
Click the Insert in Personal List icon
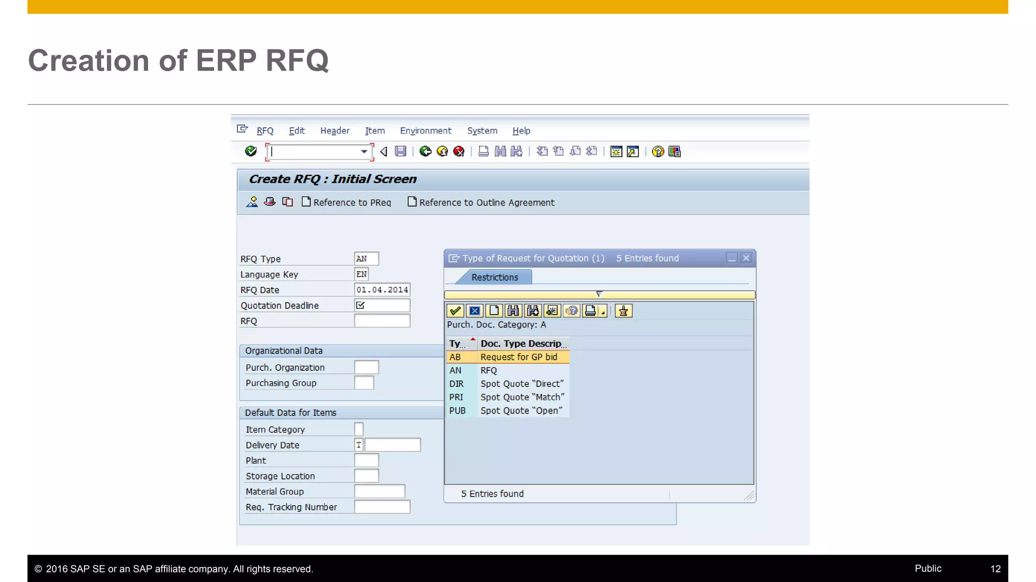click(552, 311)
